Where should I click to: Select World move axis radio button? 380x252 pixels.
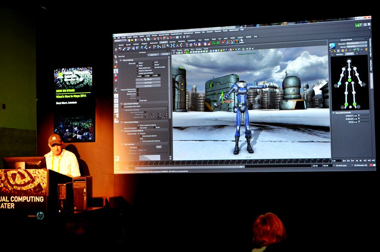coord(137,66)
